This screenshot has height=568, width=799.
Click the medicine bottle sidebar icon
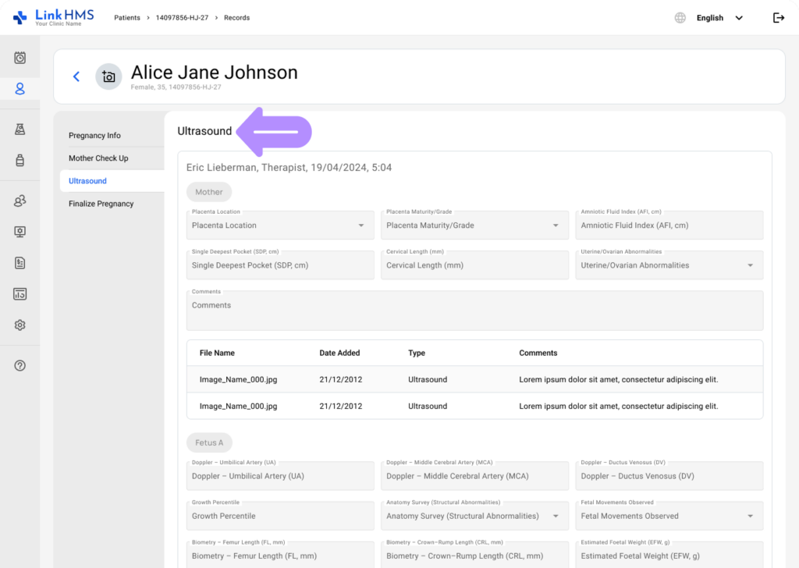click(x=20, y=161)
